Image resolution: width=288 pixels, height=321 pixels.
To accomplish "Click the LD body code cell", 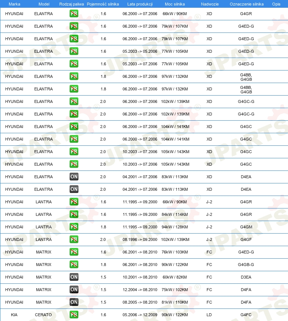I will click(209, 315).
